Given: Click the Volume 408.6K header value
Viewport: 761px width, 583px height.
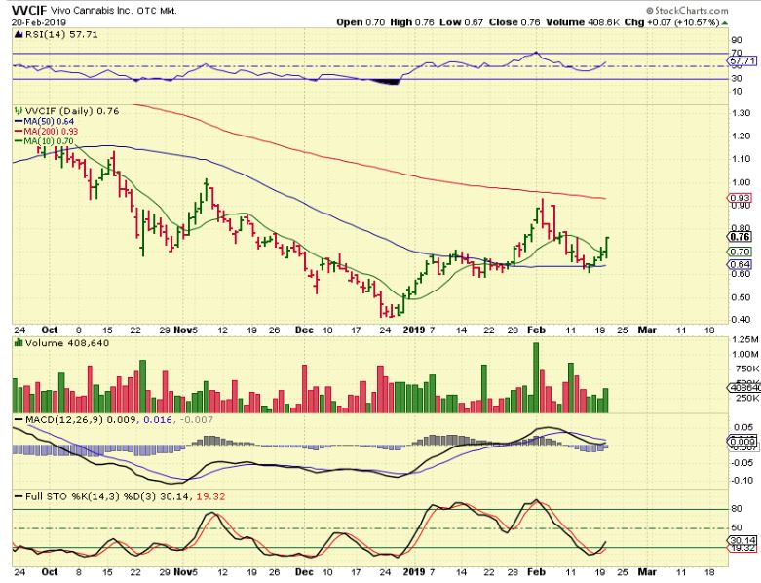Looking at the screenshot, I should coord(583,22).
